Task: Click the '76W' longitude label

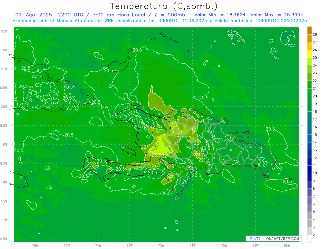Action: (35, 245)
